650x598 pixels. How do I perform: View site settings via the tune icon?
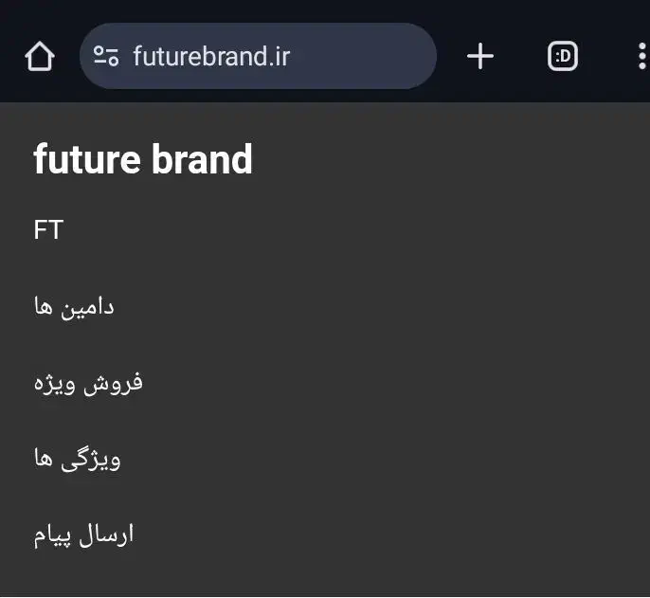(106, 57)
